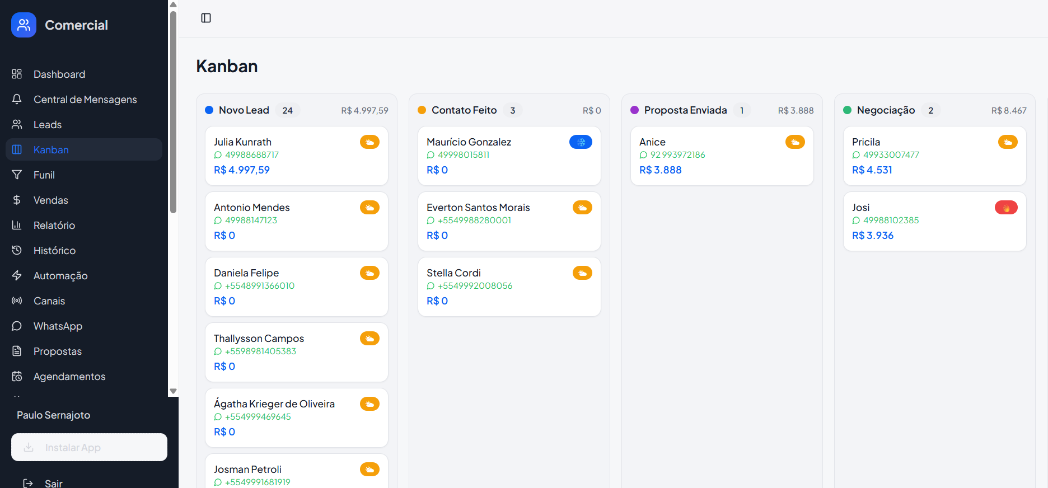1048x488 pixels.
Task: Click the Leads people icon
Action: (x=17, y=124)
